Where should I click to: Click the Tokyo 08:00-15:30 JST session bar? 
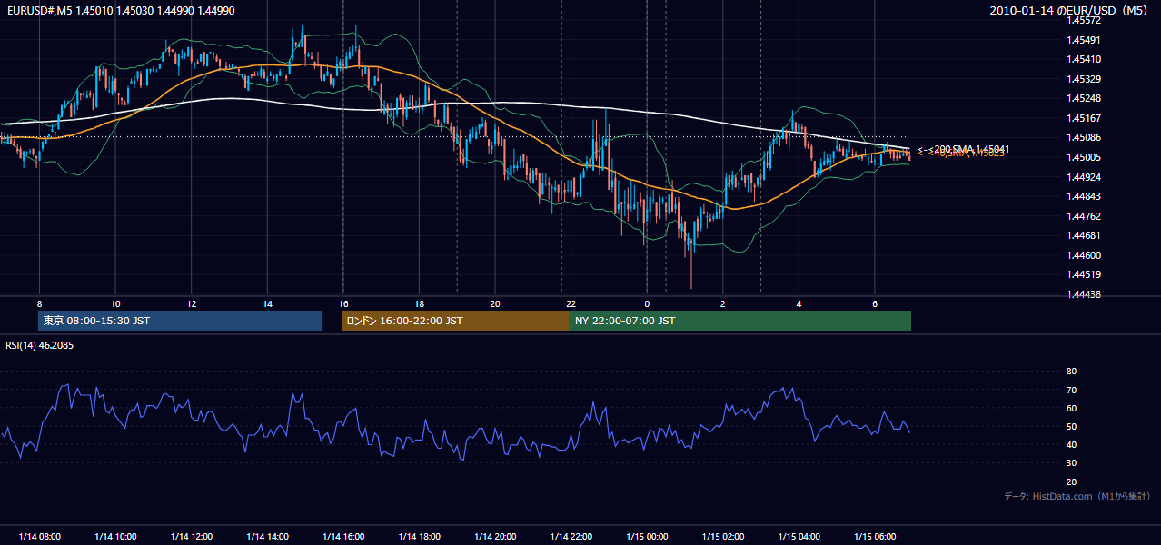pyautogui.click(x=181, y=321)
